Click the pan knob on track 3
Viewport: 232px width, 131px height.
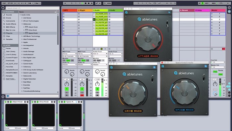click(97, 84)
